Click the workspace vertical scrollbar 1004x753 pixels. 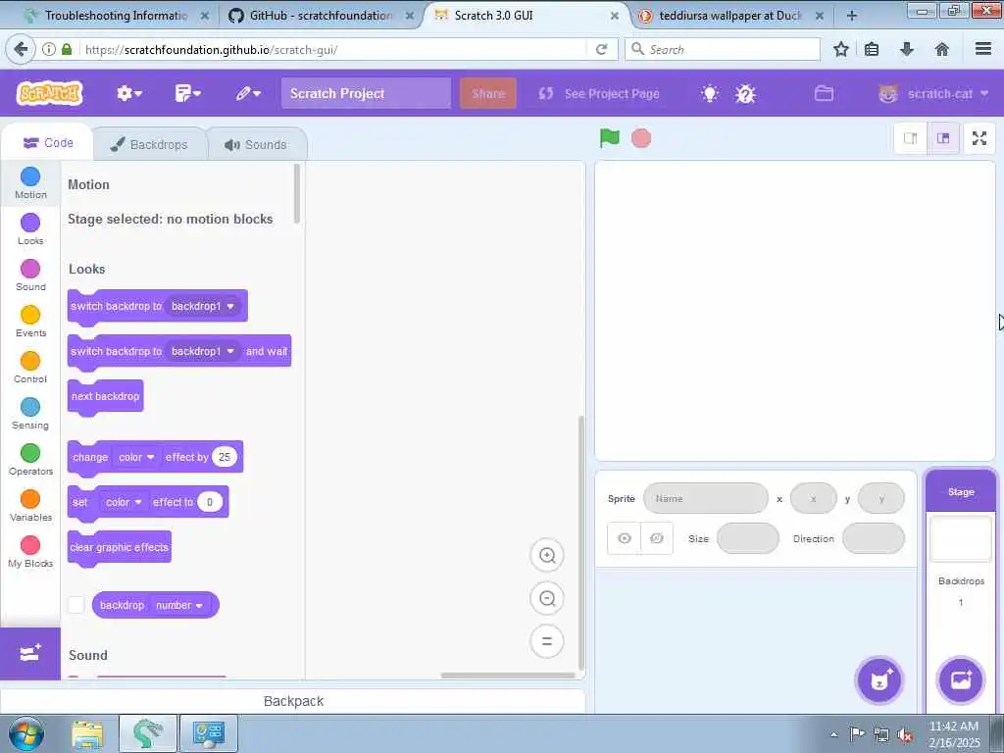[x=581, y=543]
